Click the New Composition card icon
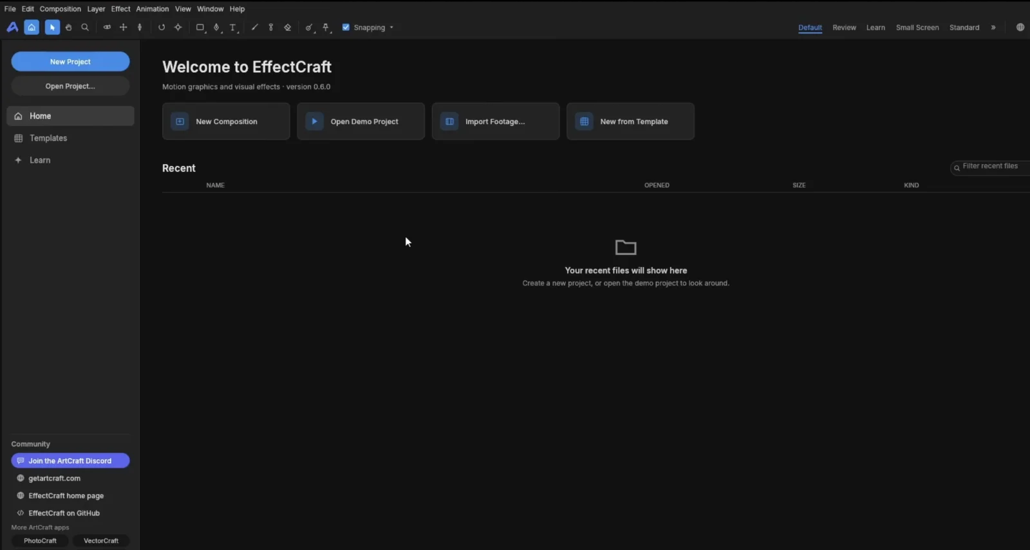 [x=180, y=121]
